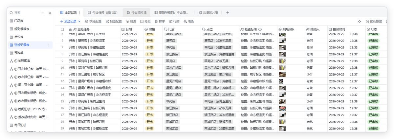This screenshot has width=394, height=139.
Task: Click the 点位 column header
Action: coord(219,29)
